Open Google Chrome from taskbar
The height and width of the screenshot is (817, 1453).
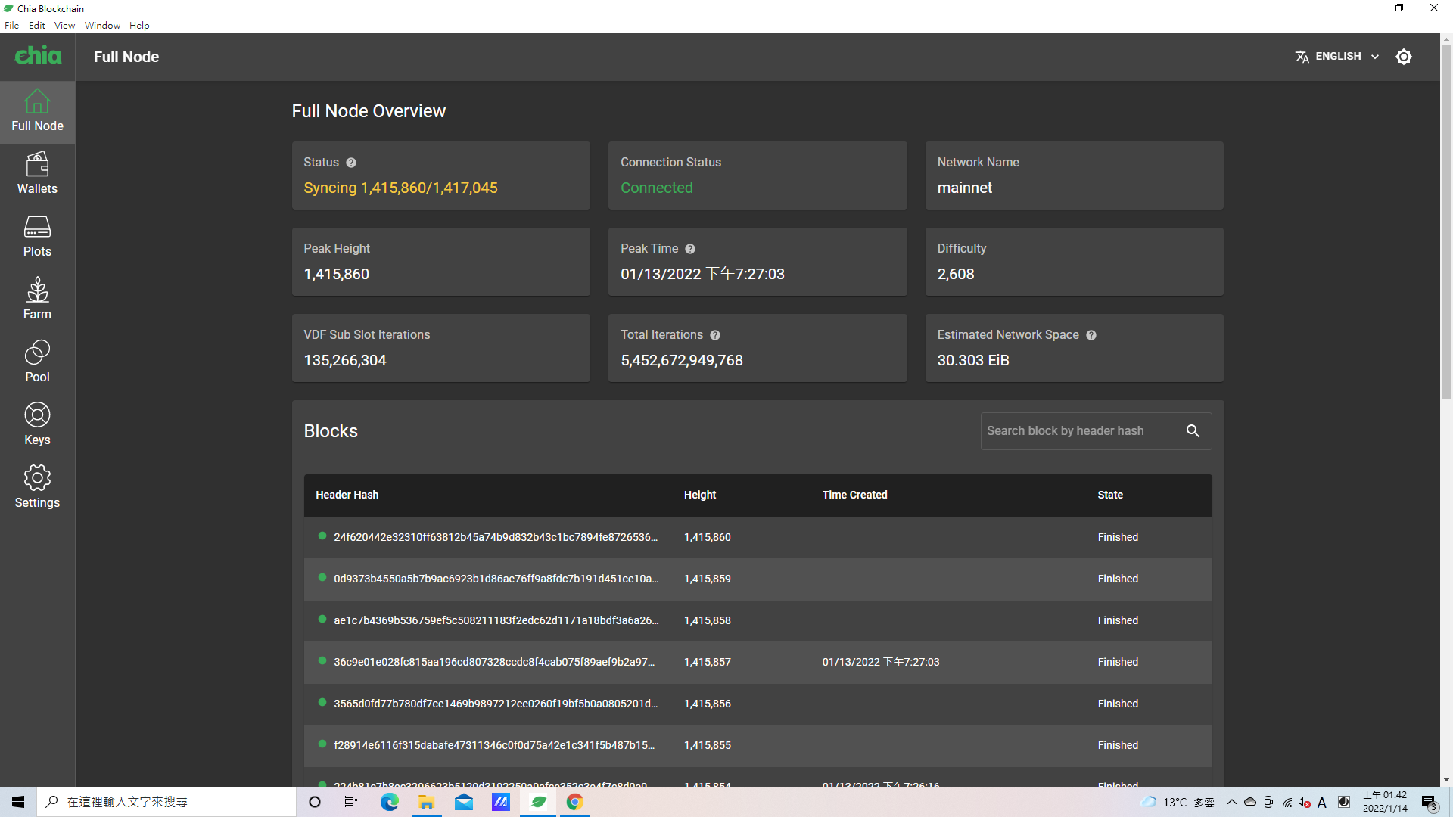(x=575, y=802)
